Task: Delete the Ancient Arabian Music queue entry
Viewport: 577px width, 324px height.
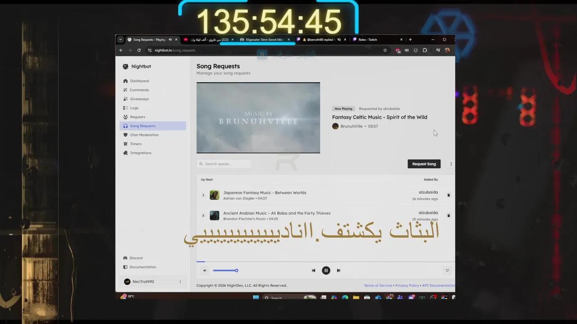Action: pos(449,216)
